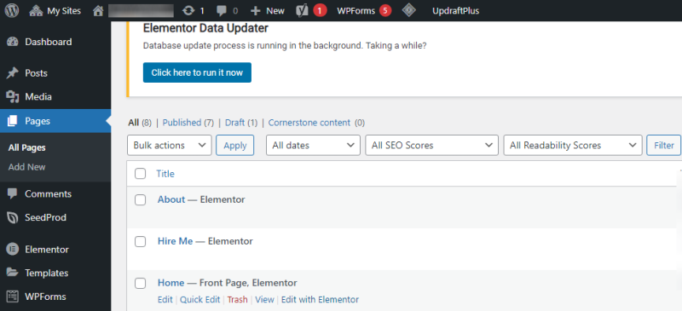Open the All SEO Scores dropdown
Image resolution: width=682 pixels, height=311 pixels.
click(x=432, y=146)
